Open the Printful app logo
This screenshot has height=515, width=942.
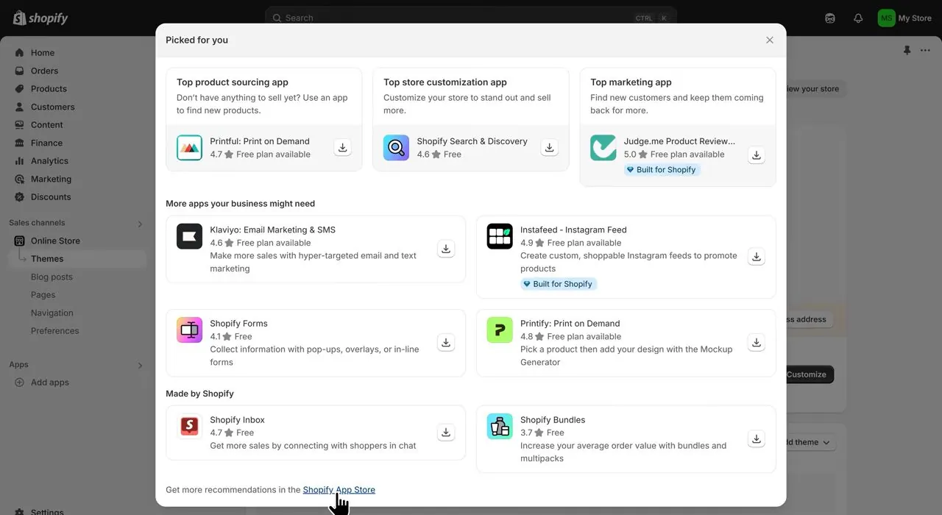(189, 148)
